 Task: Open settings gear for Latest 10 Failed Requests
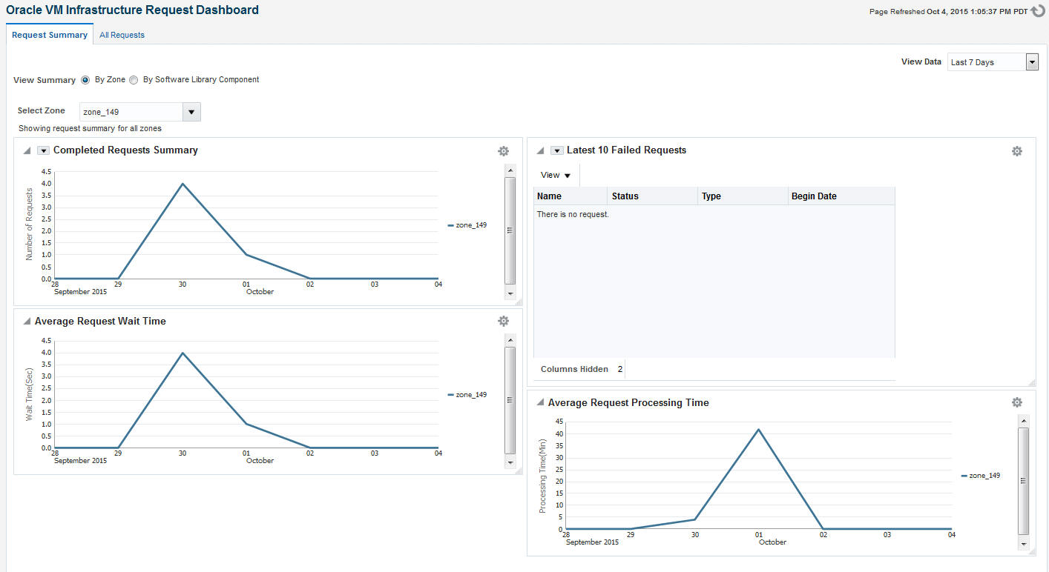1017,151
